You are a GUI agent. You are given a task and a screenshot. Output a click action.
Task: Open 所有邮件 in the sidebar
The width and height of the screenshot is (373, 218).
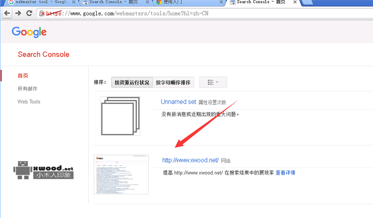click(x=28, y=89)
